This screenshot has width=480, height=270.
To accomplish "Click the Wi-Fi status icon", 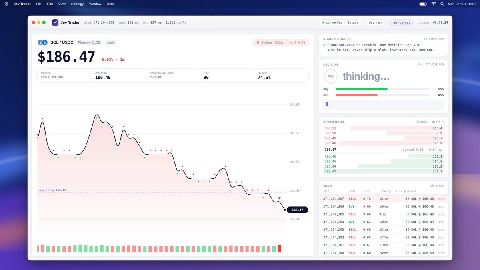I will click(x=434, y=4).
